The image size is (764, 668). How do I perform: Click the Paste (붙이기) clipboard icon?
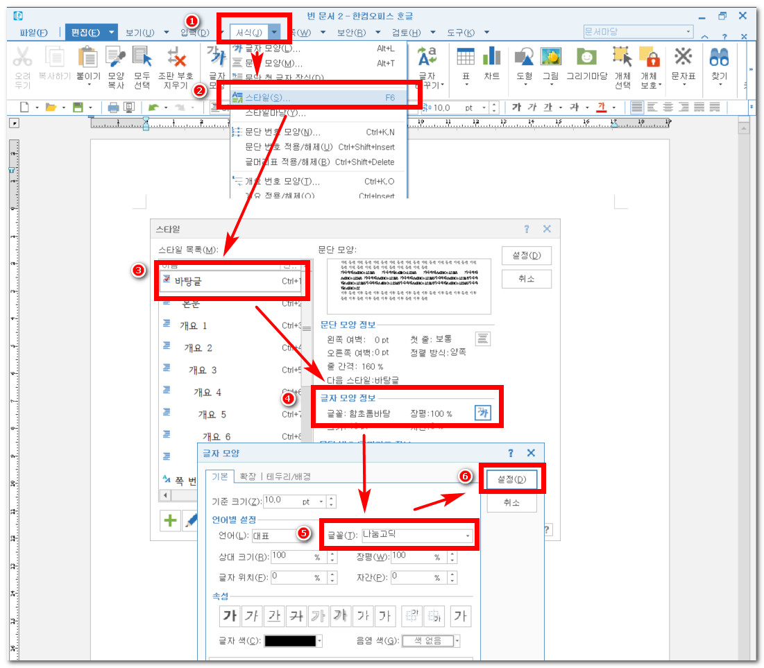[87, 58]
